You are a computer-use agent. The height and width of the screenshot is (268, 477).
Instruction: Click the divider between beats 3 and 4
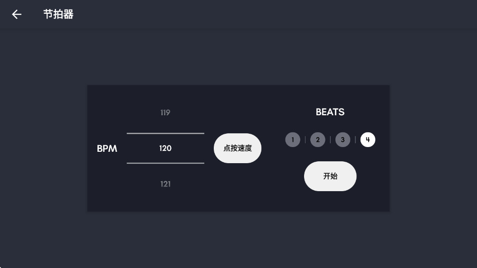click(x=355, y=140)
